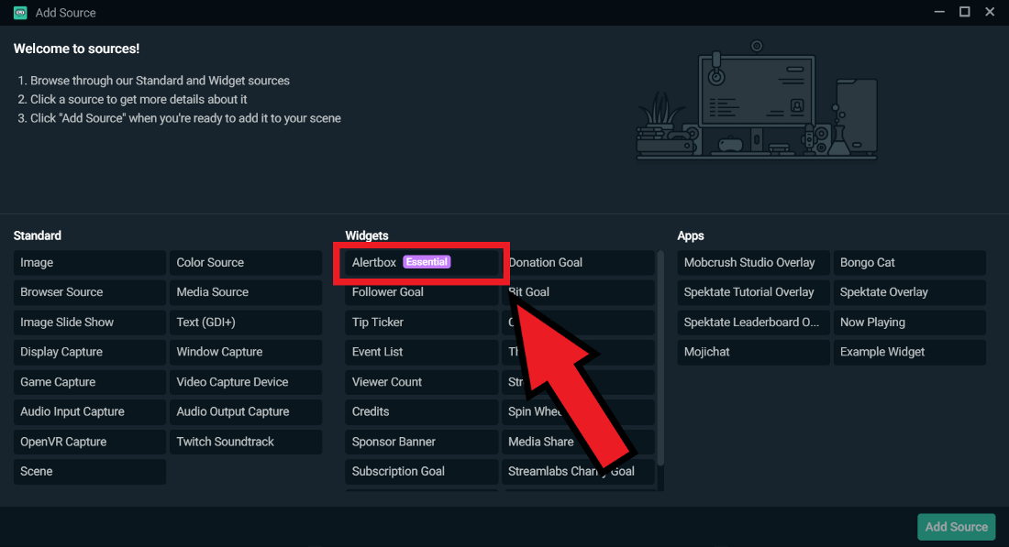Pick Image Slide Show source
Screen dimensions: 1009x547
[90, 322]
